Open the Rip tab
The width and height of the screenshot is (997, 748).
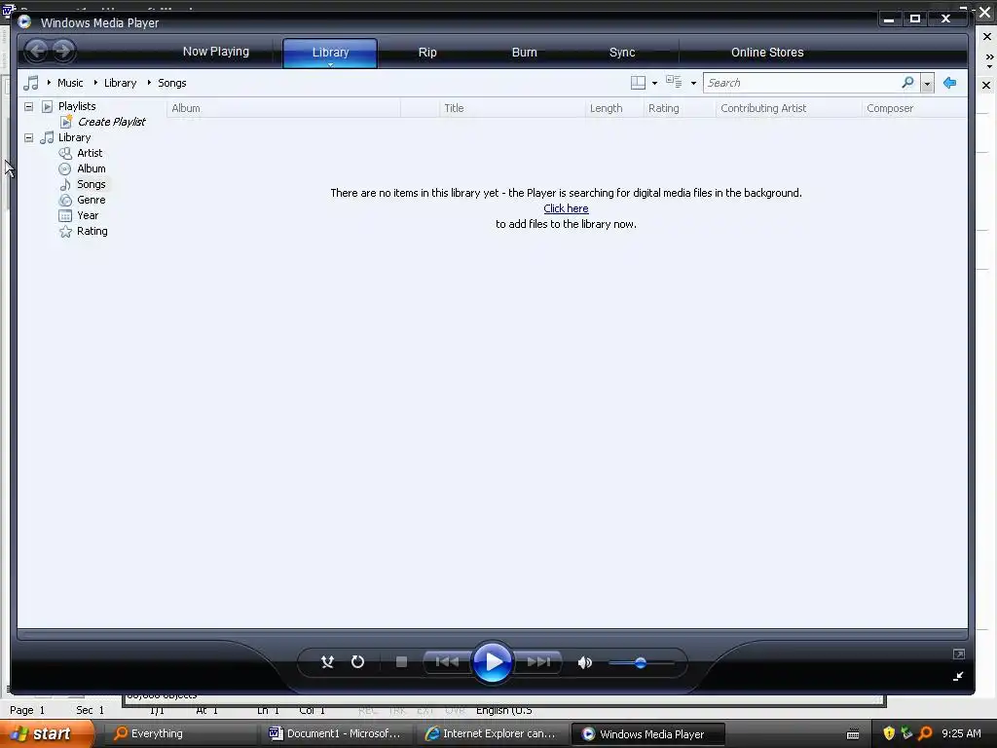pos(427,53)
